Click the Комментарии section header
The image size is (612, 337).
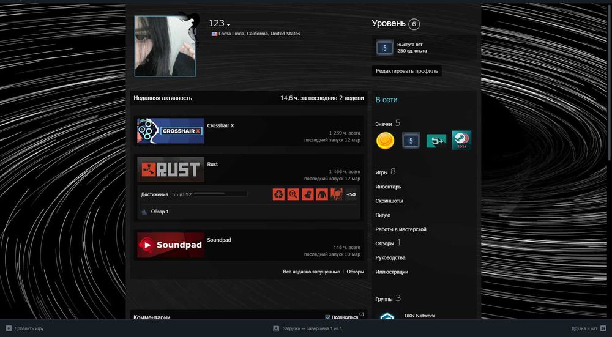pyautogui.click(x=152, y=317)
